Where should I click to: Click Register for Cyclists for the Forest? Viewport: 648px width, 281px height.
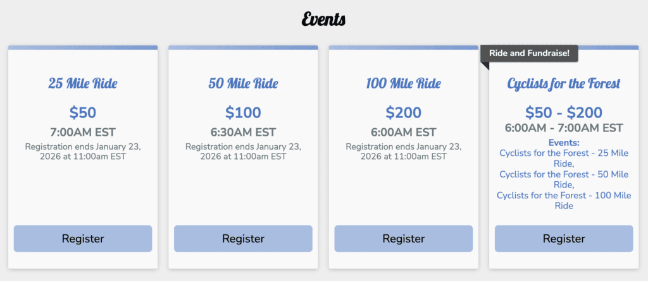click(564, 239)
